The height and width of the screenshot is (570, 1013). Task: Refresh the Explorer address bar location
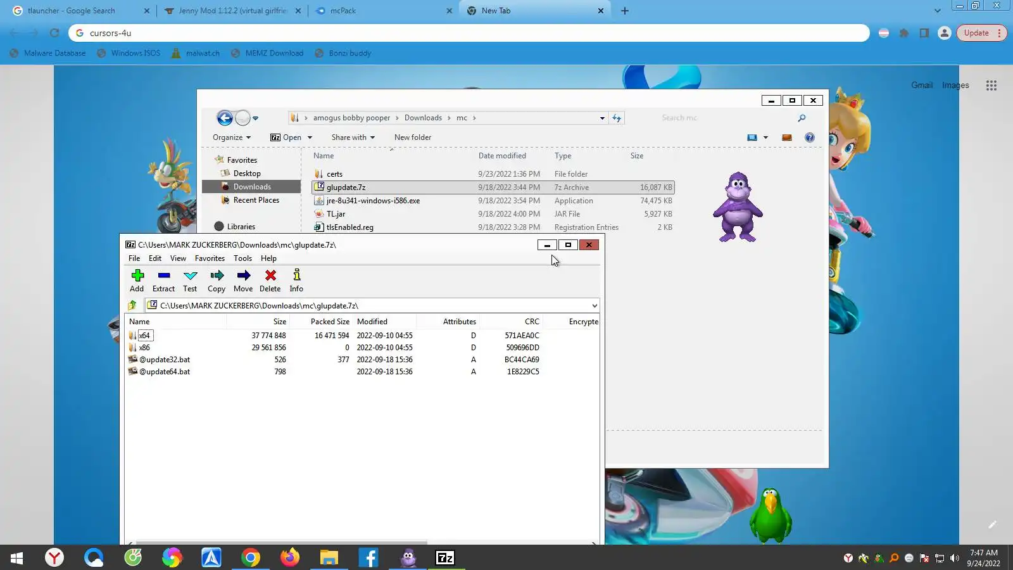tap(617, 118)
